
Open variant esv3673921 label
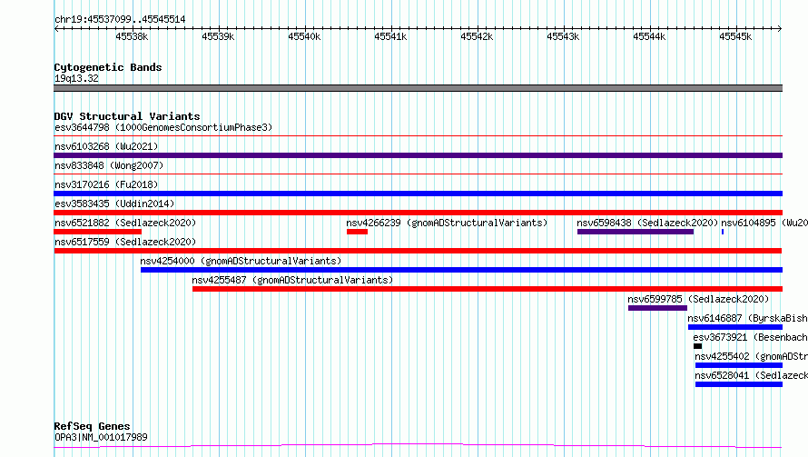[x=750, y=337]
